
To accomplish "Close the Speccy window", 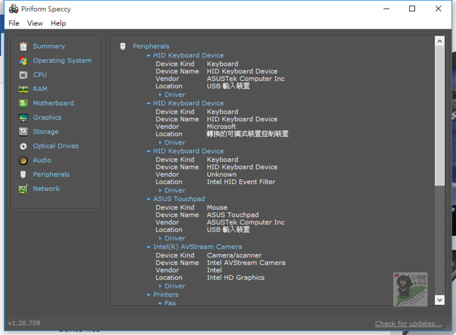I will 438,9.
